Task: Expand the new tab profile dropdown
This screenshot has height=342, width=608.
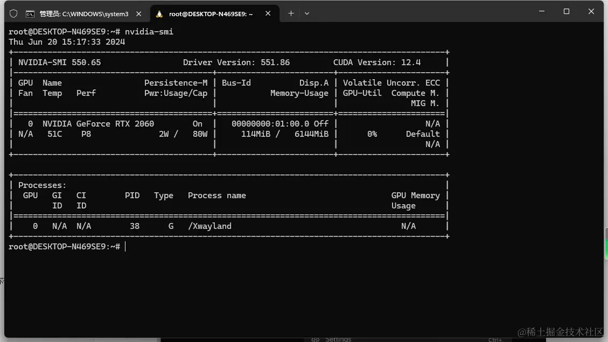Action: tap(307, 13)
